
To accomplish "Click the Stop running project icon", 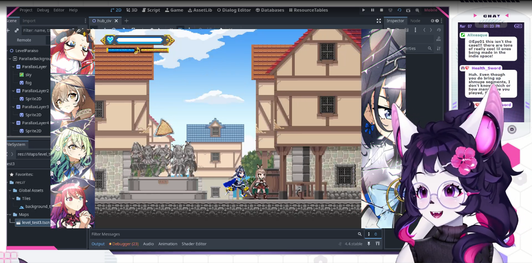I will (381, 10).
